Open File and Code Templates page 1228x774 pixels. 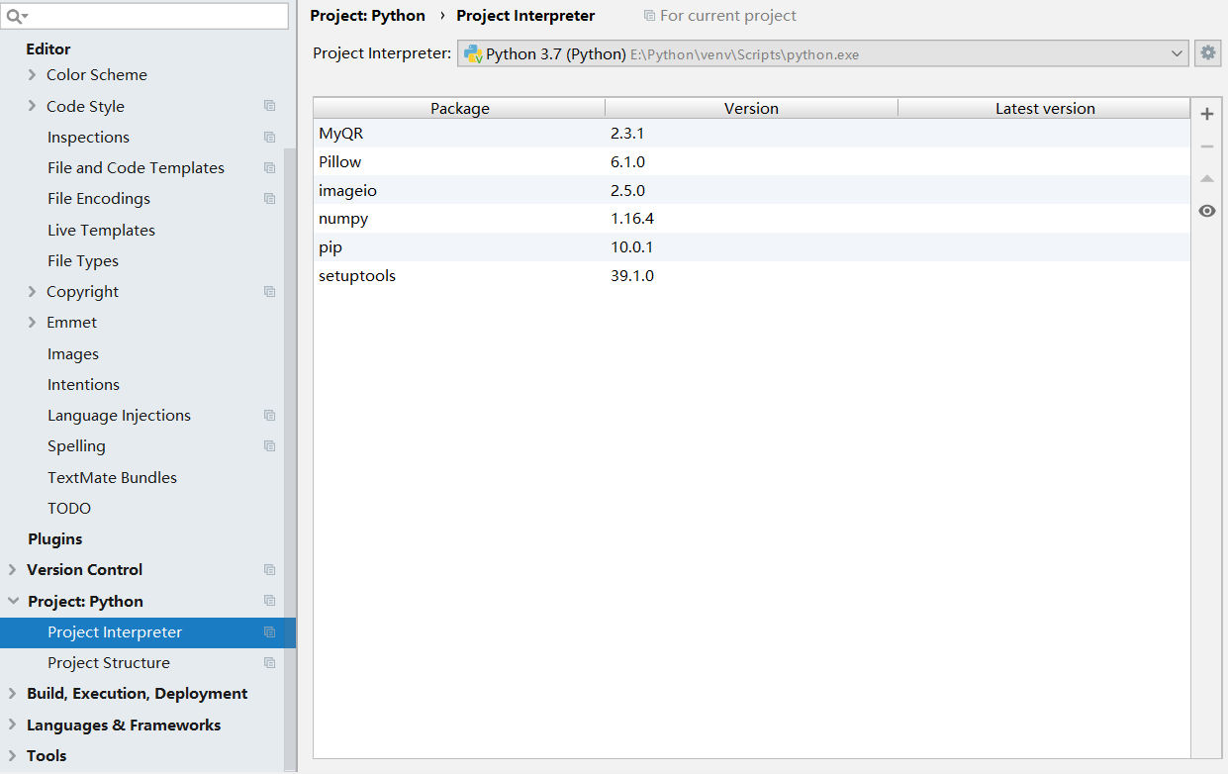pos(136,167)
